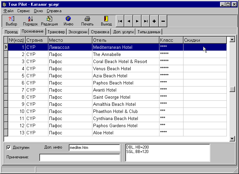The image size is (239, 174).
Task: Click the Выбор toolbar icon
Action: point(12,21)
